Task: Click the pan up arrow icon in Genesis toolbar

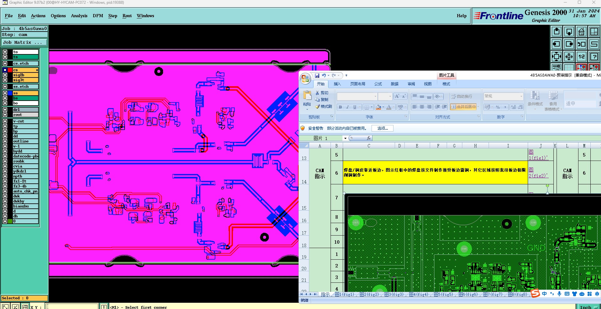Action: pyautogui.click(x=557, y=32)
